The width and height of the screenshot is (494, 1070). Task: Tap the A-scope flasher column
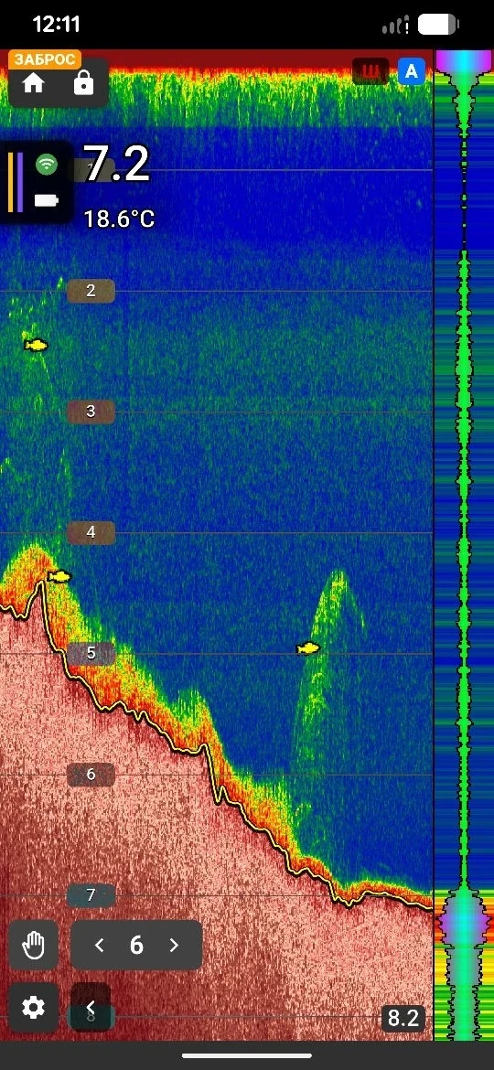464,544
